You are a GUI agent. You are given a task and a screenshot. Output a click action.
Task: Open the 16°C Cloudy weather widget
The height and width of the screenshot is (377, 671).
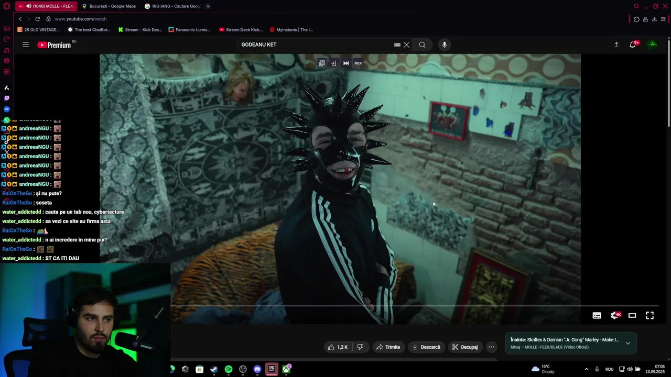coord(543,369)
